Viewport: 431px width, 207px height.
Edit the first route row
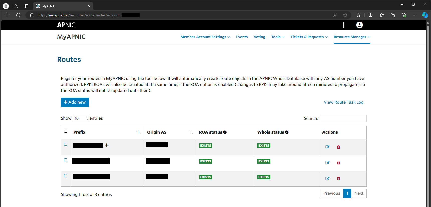327,147
